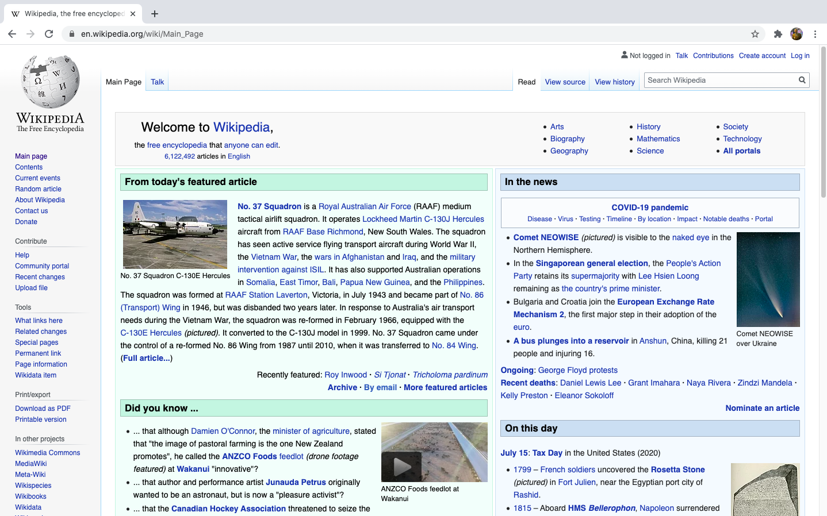
Task: Open the No. 37 Squadron article link
Action: point(269,206)
